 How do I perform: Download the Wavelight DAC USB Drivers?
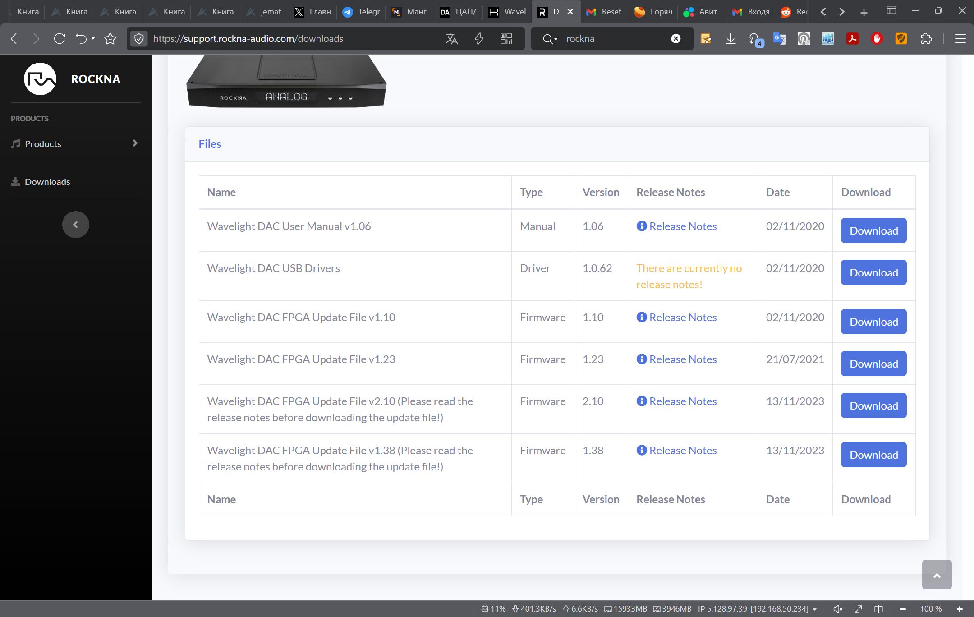pyautogui.click(x=873, y=272)
